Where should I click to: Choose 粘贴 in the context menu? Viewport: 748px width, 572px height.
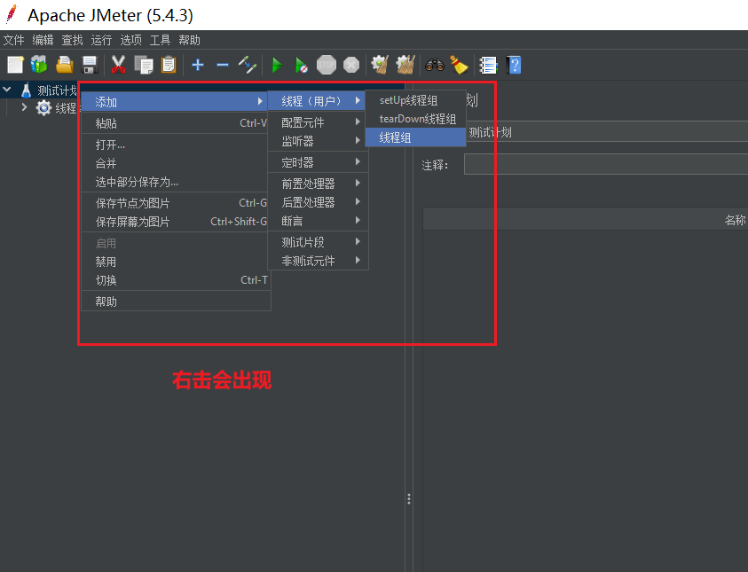175,123
